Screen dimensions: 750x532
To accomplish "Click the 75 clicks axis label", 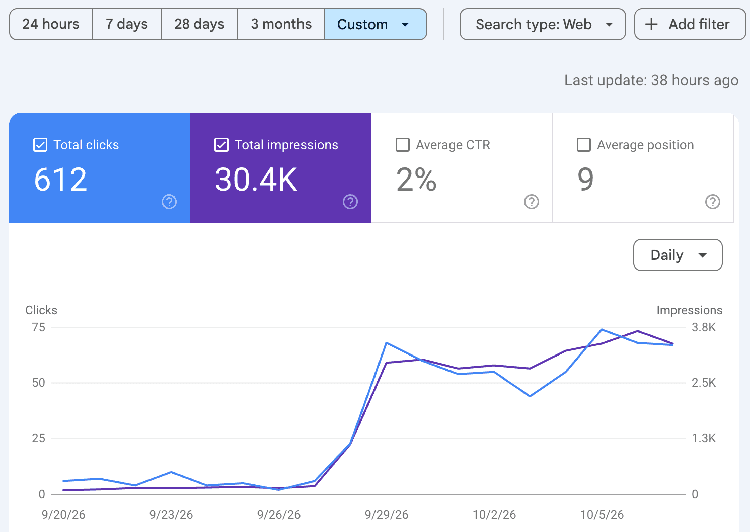I will point(39,327).
